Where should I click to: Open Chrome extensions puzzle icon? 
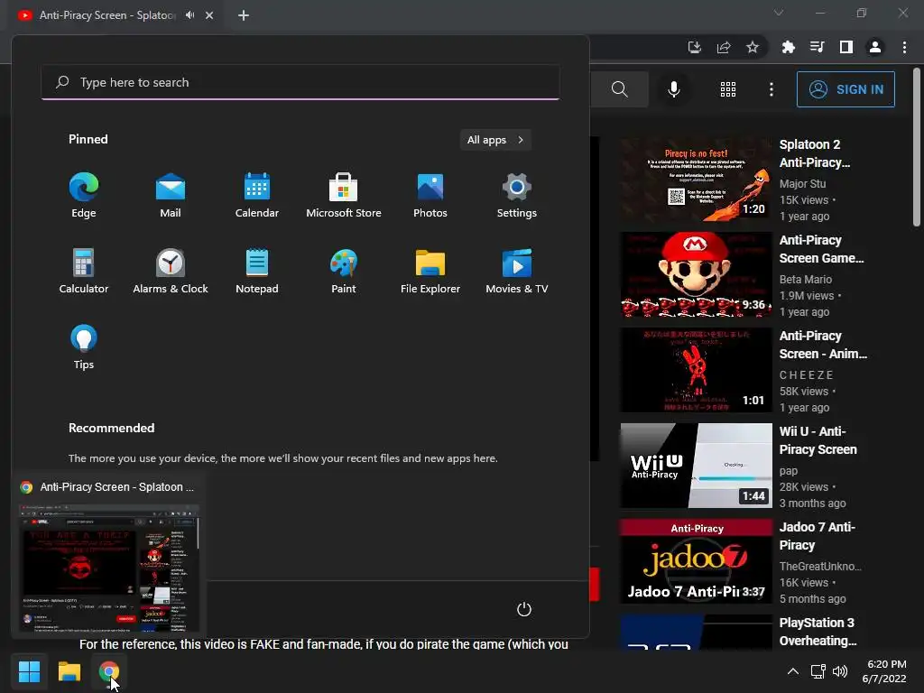tap(788, 47)
